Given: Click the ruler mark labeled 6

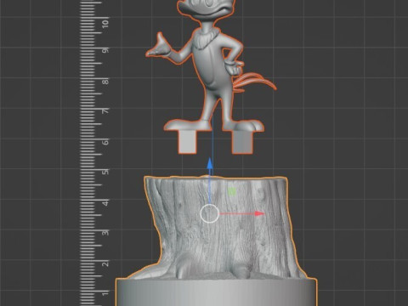Looking at the screenshot, I should 105,142.
